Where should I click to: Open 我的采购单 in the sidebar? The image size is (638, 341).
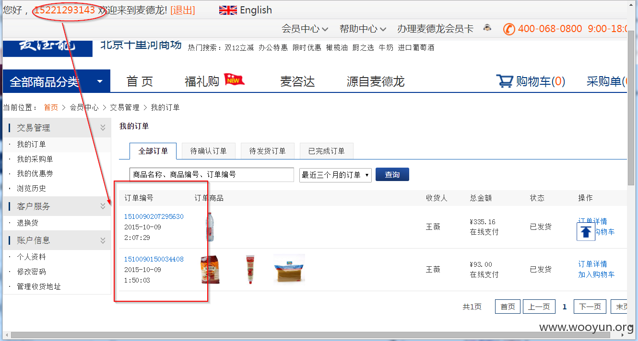pyautogui.click(x=35, y=159)
